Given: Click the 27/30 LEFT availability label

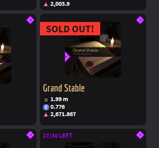Looking at the screenshot, I should tap(58, 136).
